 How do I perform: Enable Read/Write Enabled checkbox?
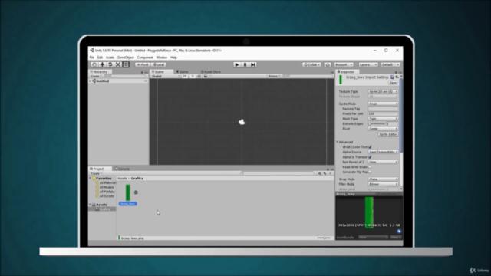click(370, 167)
